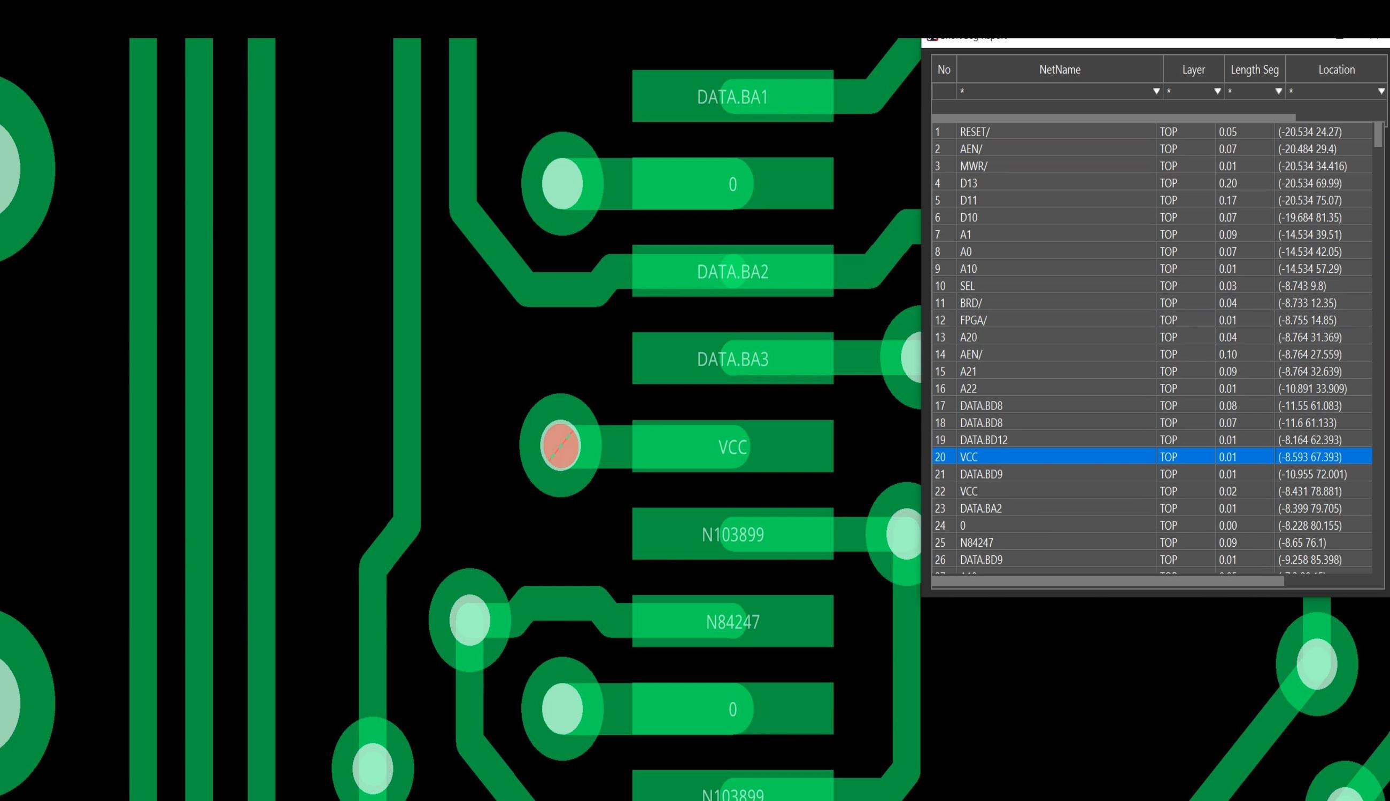Open the Length Seg filter dropdown
1390x801 pixels.
1278,91
